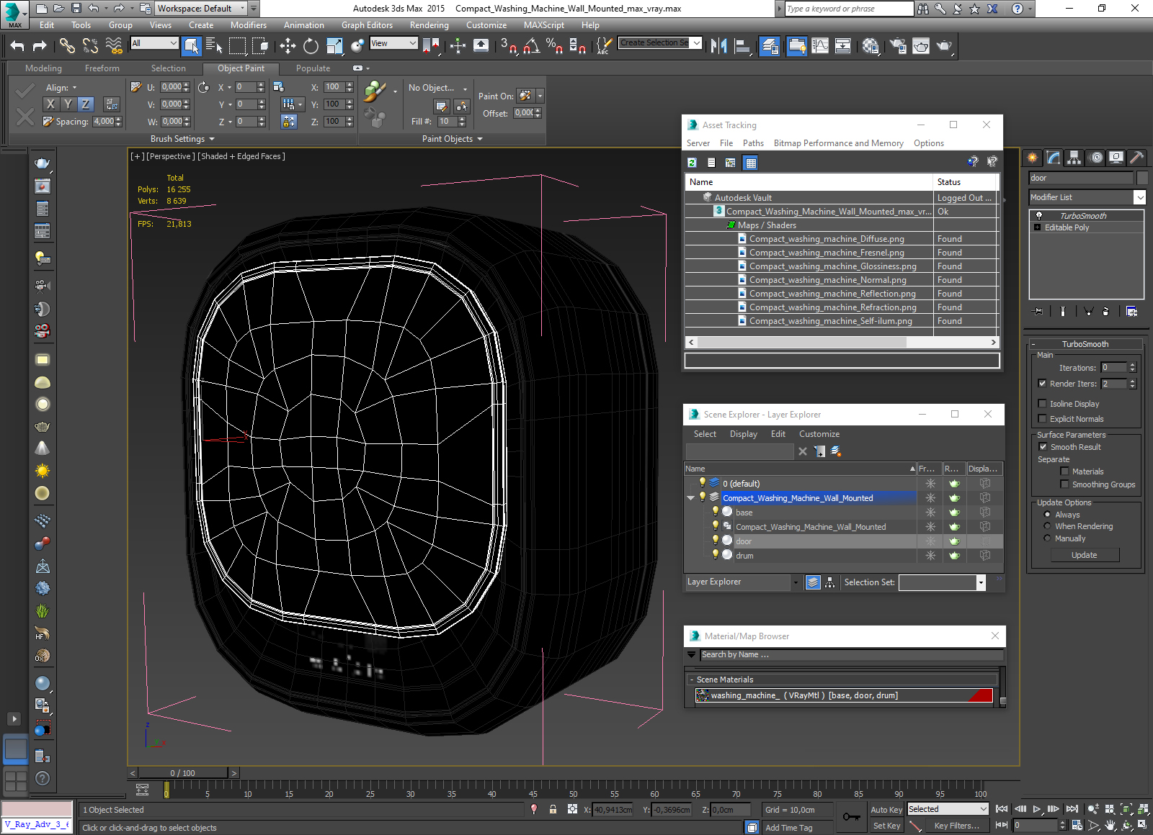
Task: Click the Redo arrow in main toolbar
Action: pyautogui.click(x=40, y=46)
